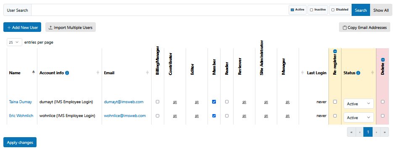This screenshot has width=402, height=151.
Task: Click the minus icon in Delete header
Action: (x=383, y=60)
